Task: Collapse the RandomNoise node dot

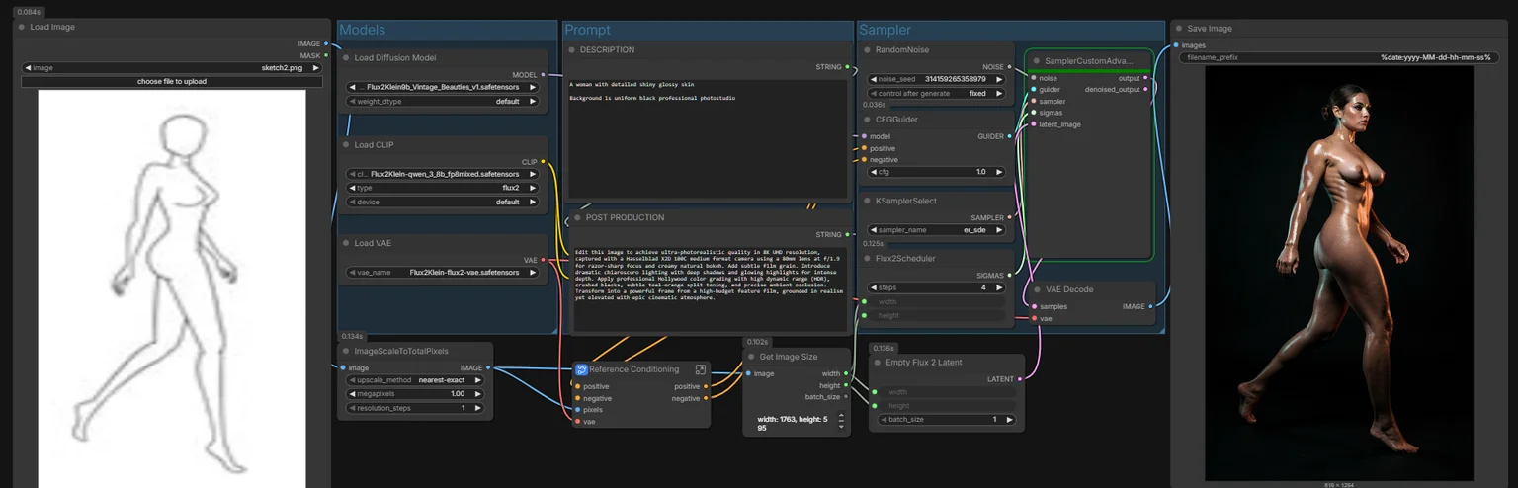Action: point(868,50)
